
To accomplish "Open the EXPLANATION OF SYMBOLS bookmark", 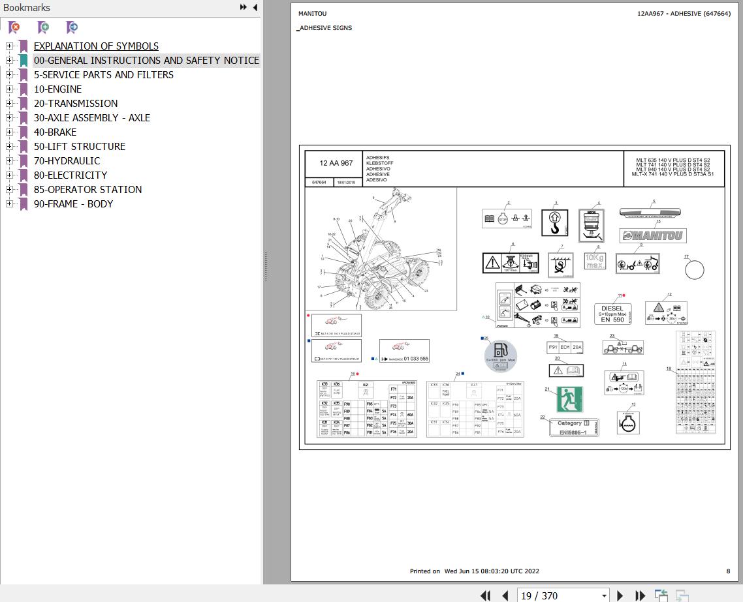I will point(96,46).
